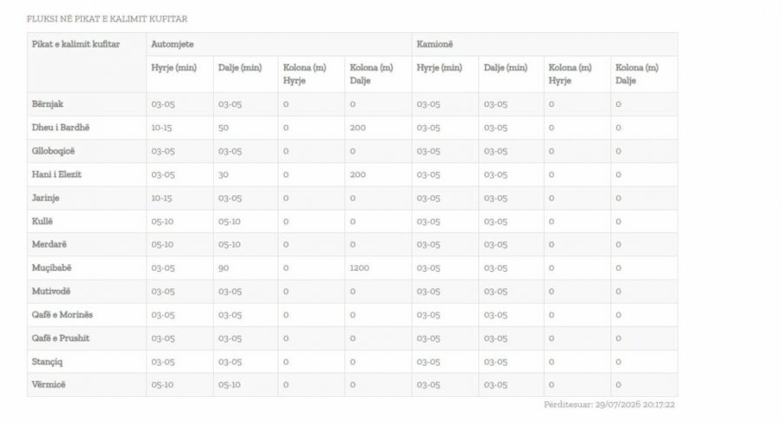
Task: Click the Stançiq row label
Action: 47,362
